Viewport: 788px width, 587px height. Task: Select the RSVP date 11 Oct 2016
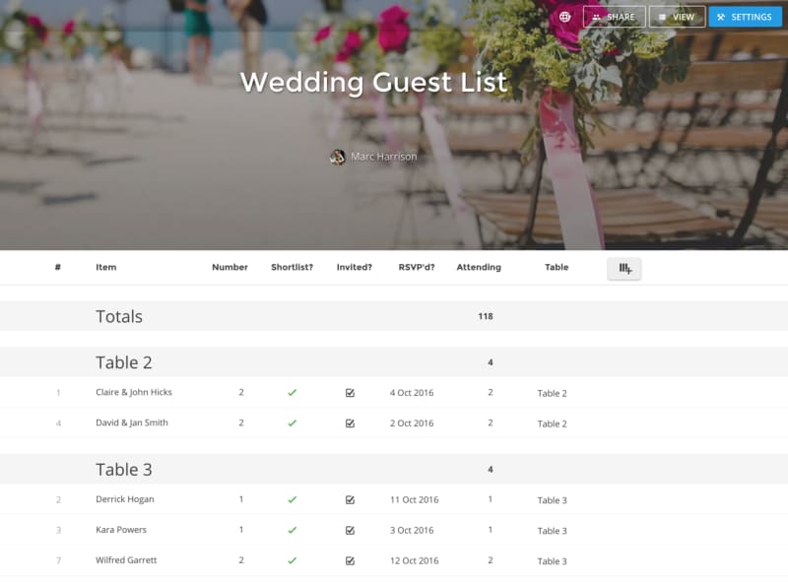[x=414, y=500]
